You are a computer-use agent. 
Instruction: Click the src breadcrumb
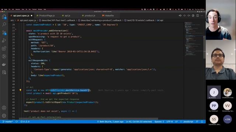[12, 21]
